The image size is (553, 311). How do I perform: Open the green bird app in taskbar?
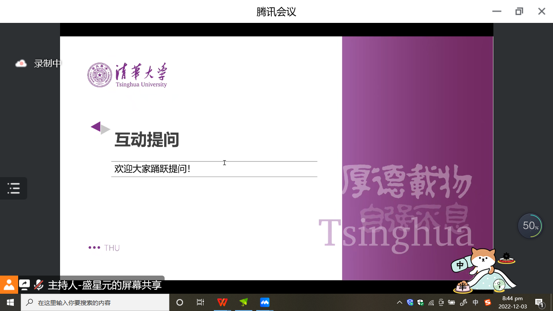coord(244,302)
